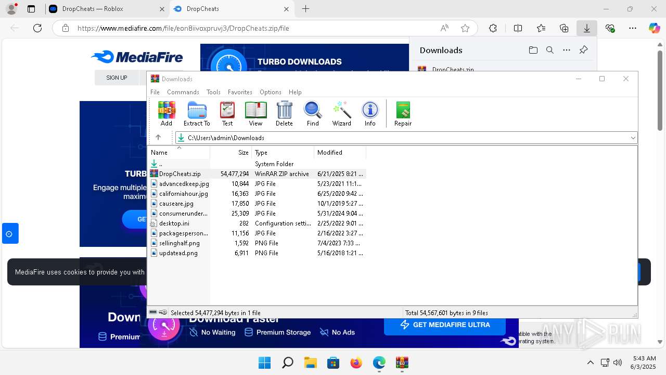Screen dimensions: 666x375
Task: Open the View tool in WinRAR
Action: (x=255, y=114)
